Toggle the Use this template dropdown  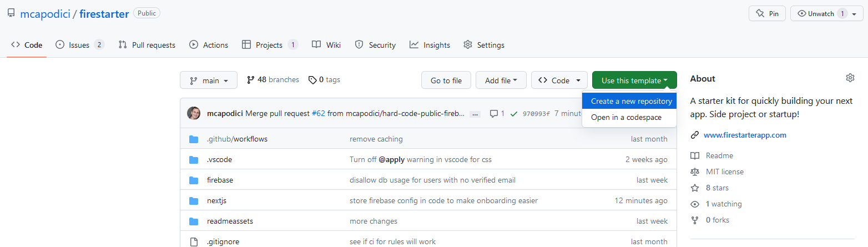click(634, 80)
